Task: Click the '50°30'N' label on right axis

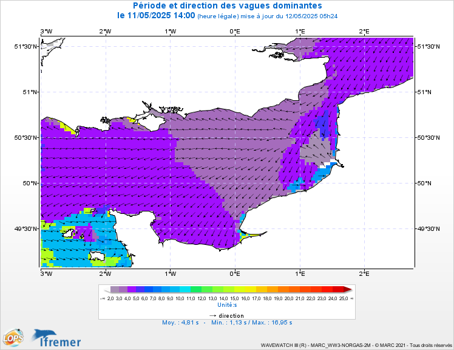Action: 429,138
